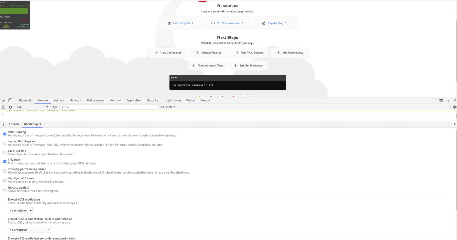Select the Console tab in the bottom drawer
457x240 pixels.
(14, 124)
